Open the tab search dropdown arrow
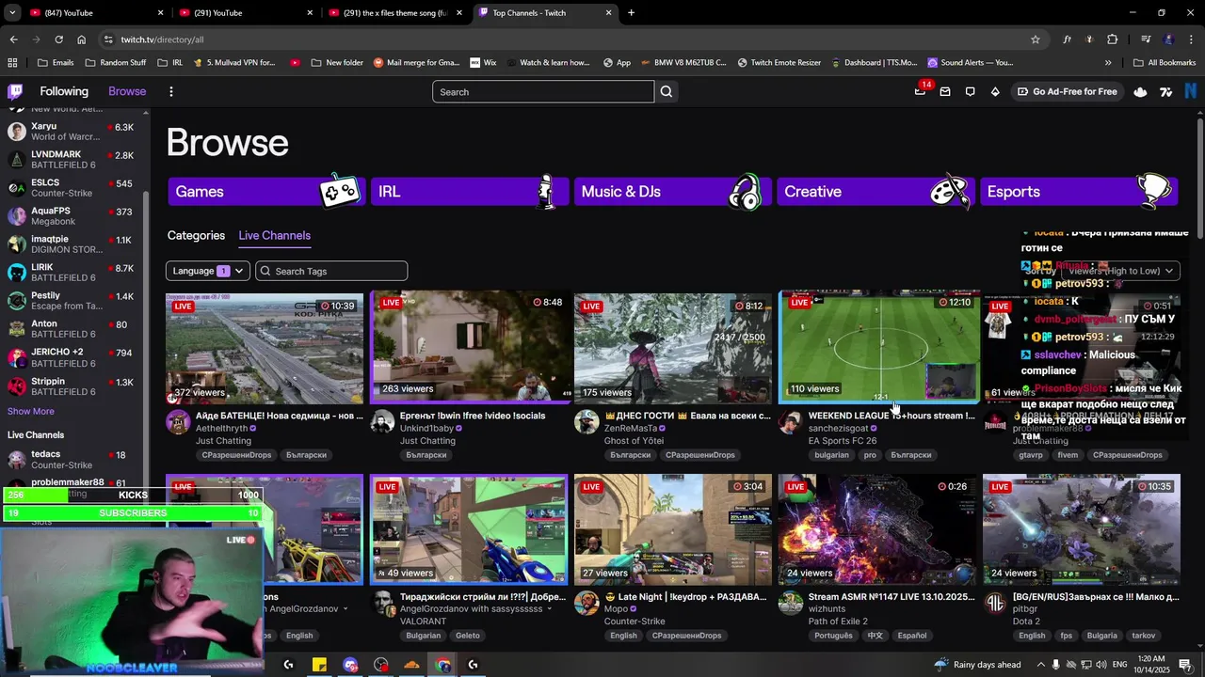Viewport: 1205px width, 677px height. point(12,13)
